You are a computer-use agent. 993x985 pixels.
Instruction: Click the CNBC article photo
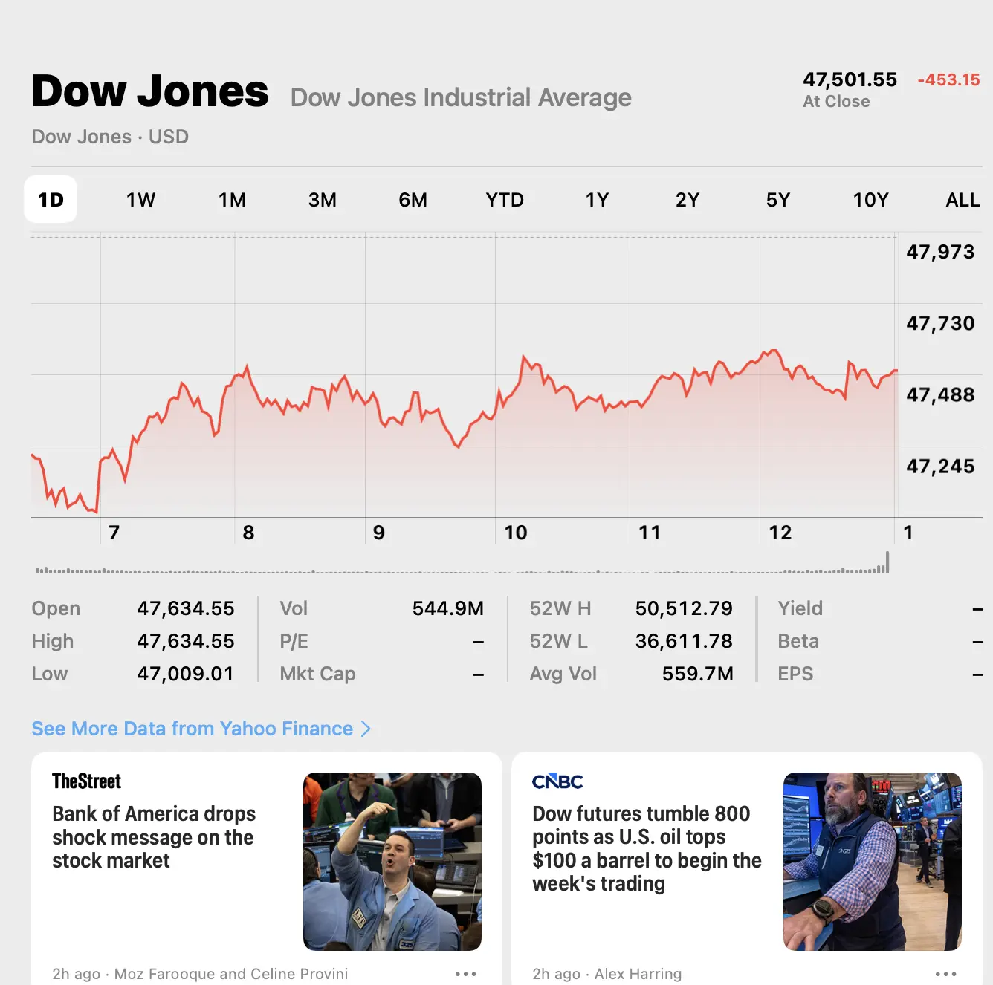873,862
